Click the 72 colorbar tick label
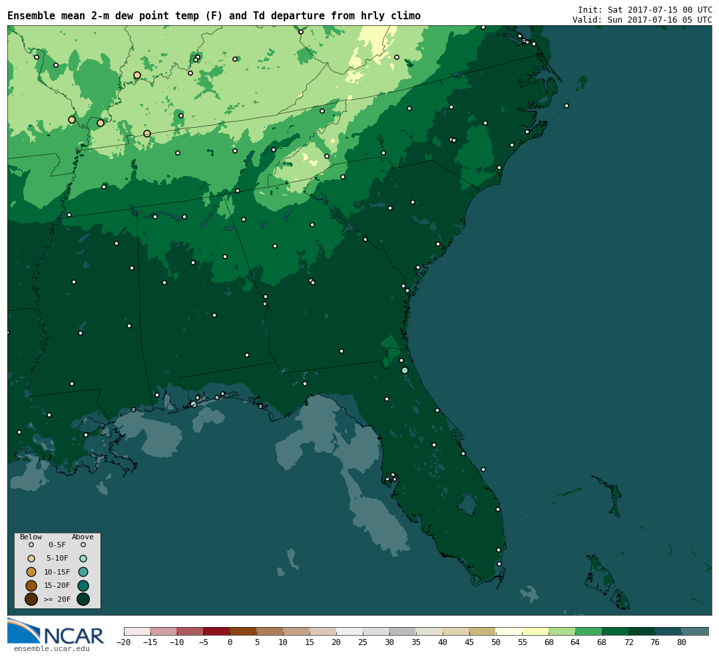719x657 pixels. 628,642
